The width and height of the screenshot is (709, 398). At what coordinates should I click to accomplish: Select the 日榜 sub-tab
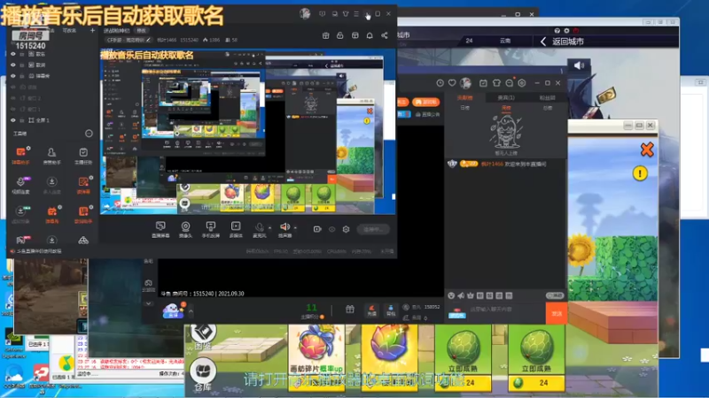point(464,108)
